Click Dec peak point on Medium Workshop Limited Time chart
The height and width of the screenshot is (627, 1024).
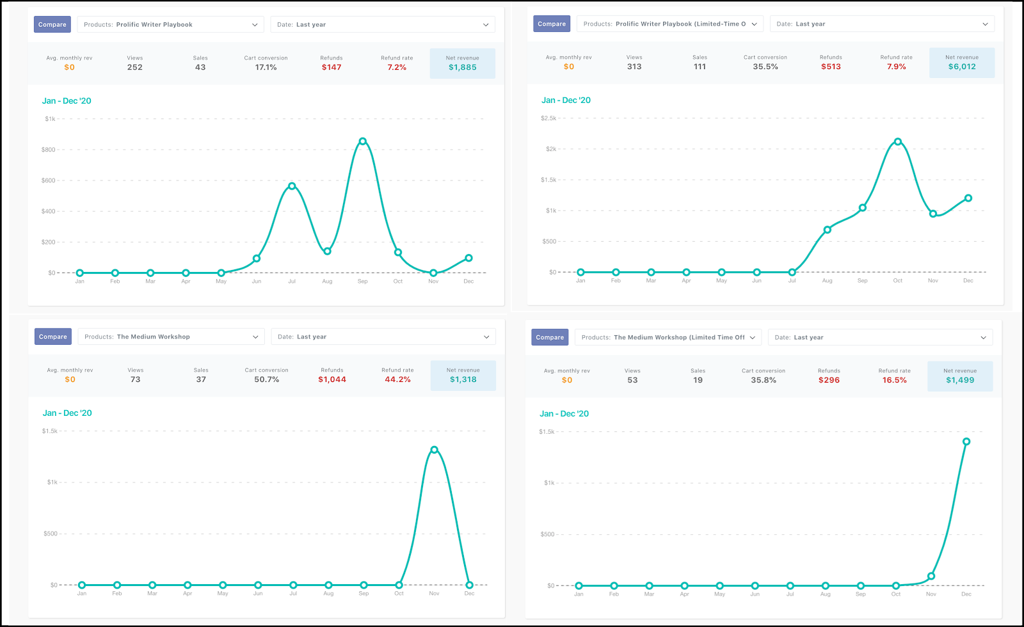click(966, 441)
